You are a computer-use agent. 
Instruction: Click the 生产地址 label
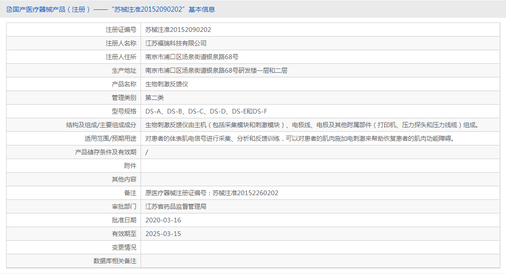tap(124, 70)
